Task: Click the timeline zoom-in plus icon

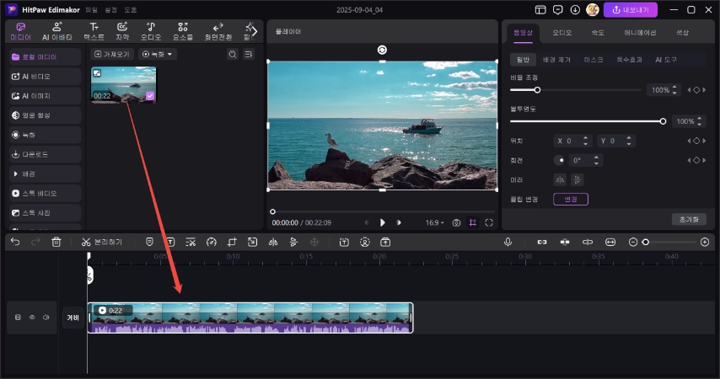Action: point(705,242)
